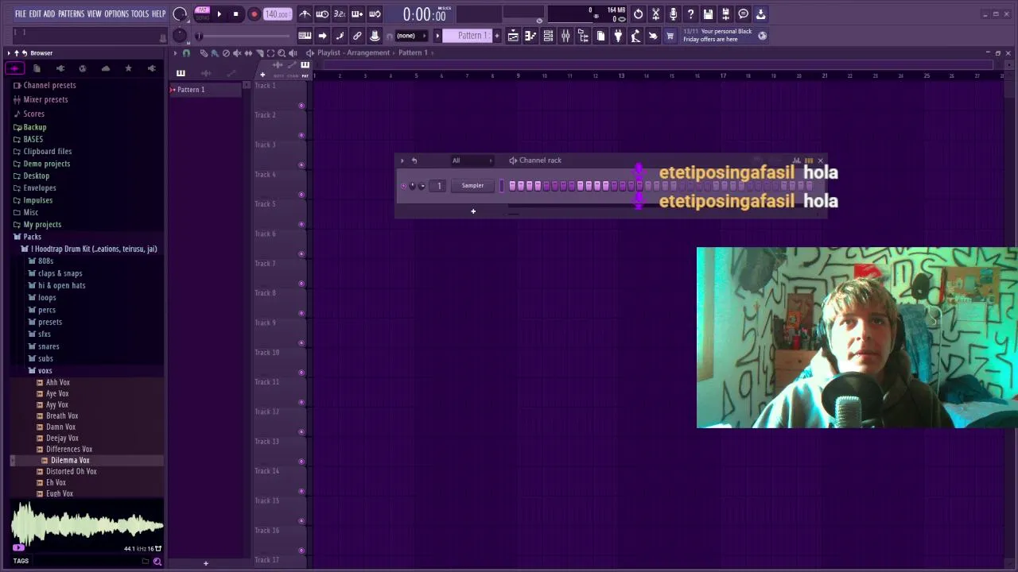The height and width of the screenshot is (572, 1018).
Task: Enable wait for input before playing
Action: pyautogui.click(x=322, y=14)
